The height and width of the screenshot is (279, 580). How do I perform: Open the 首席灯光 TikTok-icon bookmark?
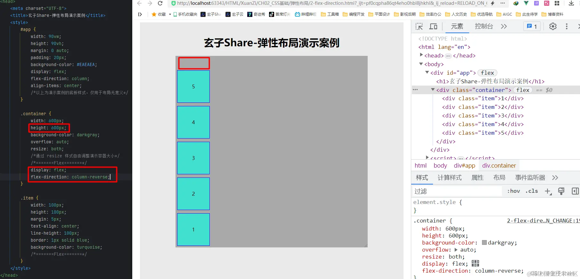[280, 14]
